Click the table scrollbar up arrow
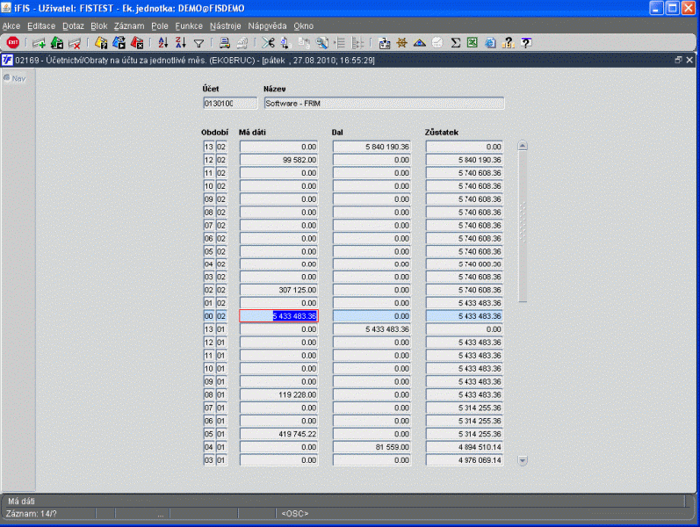The image size is (700, 527). point(523,146)
